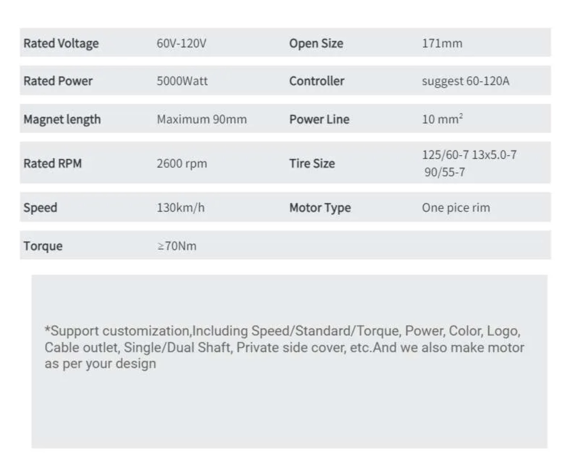Viewport: 571px width, 464px height.
Task: Click the Power Line label
Action: pos(319,119)
